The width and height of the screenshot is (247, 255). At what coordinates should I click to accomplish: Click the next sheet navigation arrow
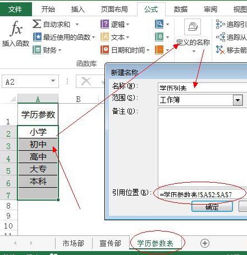[31, 243]
